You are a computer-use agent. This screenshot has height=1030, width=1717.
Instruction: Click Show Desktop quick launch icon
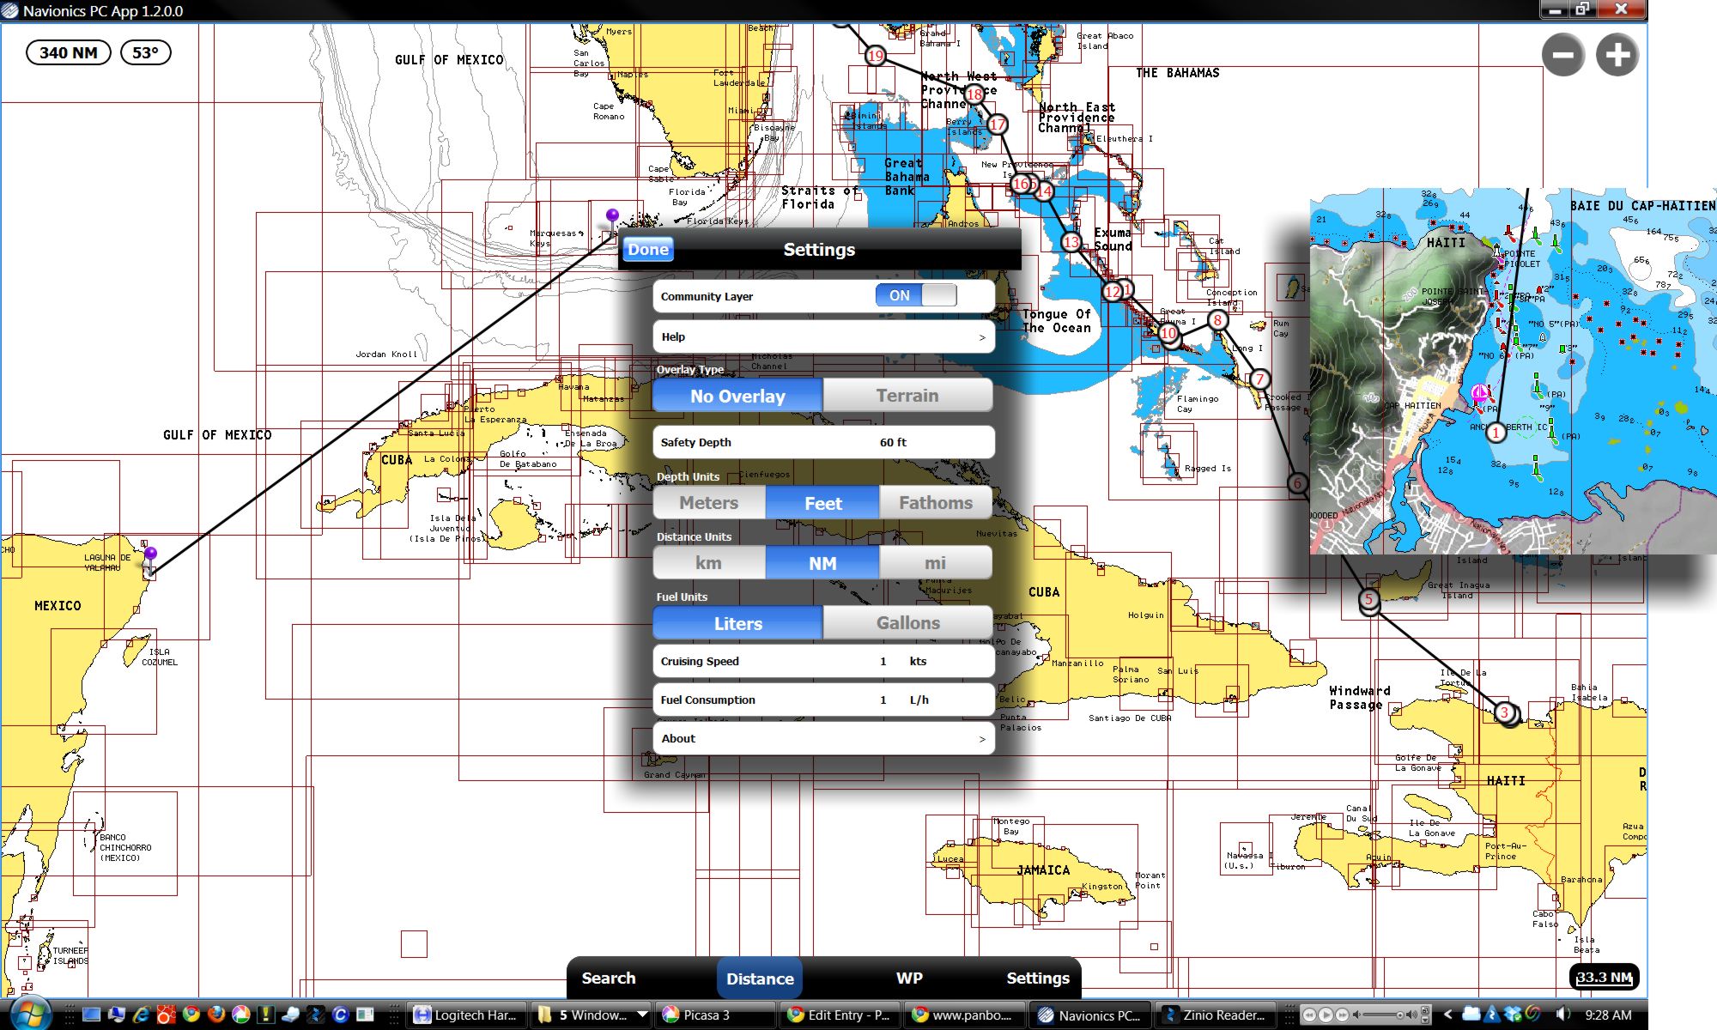click(92, 1015)
